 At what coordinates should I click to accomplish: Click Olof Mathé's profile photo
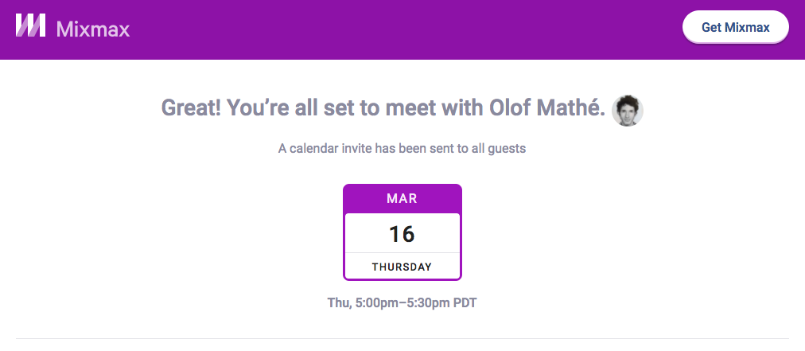coord(628,110)
